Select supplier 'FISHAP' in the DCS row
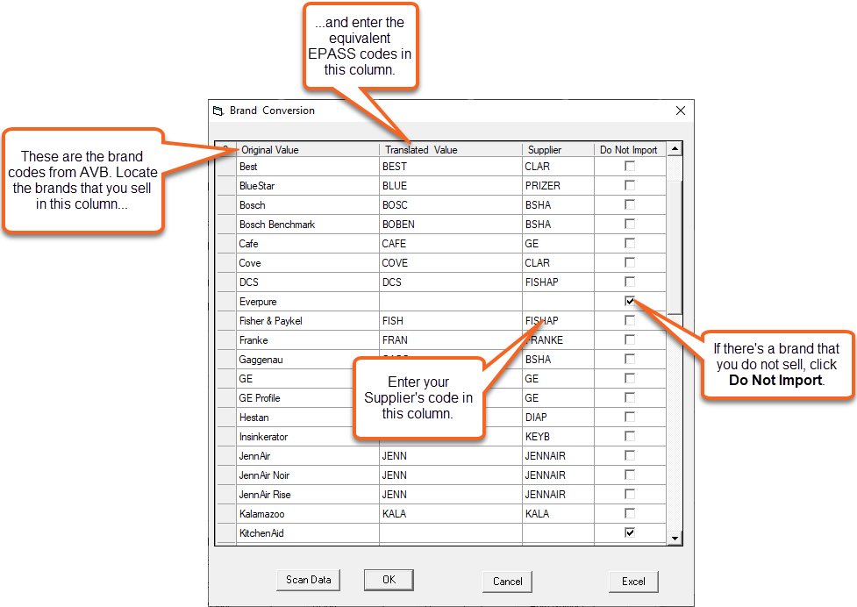This screenshot has width=857, height=607. (x=558, y=282)
